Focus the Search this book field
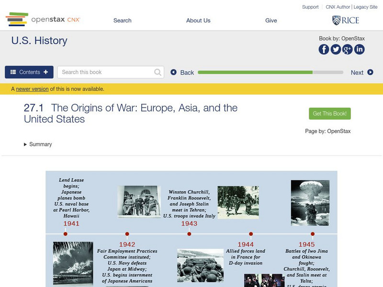Image resolution: width=383 pixels, height=287 pixels. [x=106, y=72]
